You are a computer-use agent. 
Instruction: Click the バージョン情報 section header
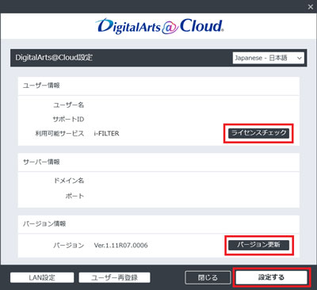[x=44, y=224]
